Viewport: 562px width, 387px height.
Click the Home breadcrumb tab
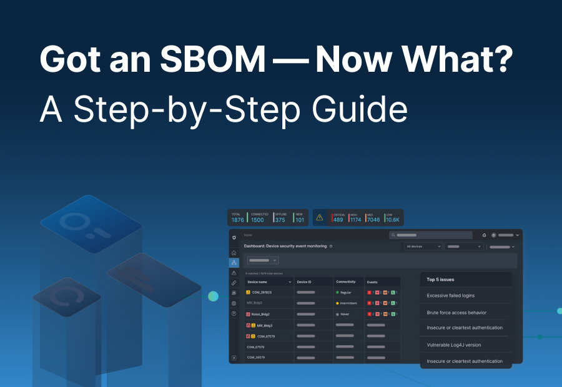[x=247, y=235]
